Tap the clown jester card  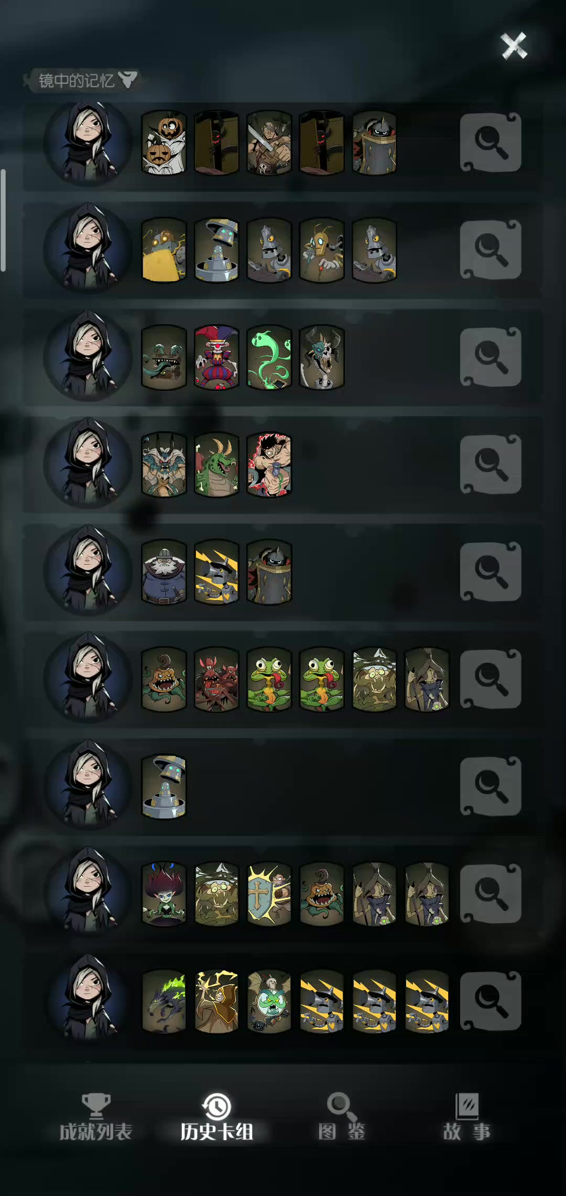pos(216,357)
